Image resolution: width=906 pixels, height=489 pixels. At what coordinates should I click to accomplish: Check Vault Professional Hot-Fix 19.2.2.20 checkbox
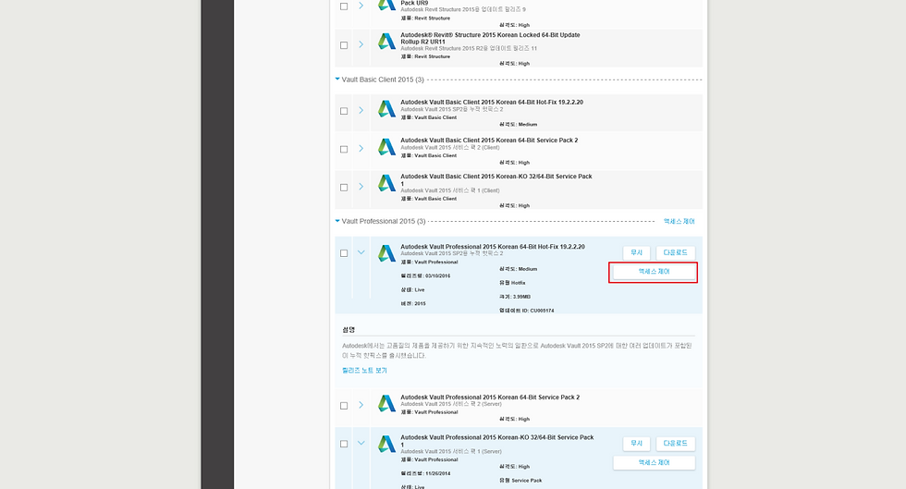pos(344,253)
